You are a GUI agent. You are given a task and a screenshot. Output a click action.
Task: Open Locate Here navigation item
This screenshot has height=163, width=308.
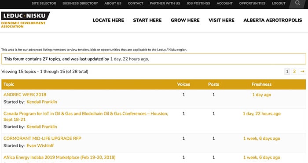108,20
